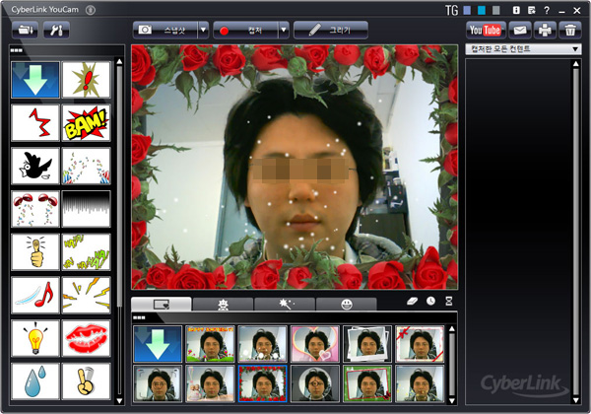Apply the BAM! comic effect
Screen dimensions: 591x414
click(87, 123)
